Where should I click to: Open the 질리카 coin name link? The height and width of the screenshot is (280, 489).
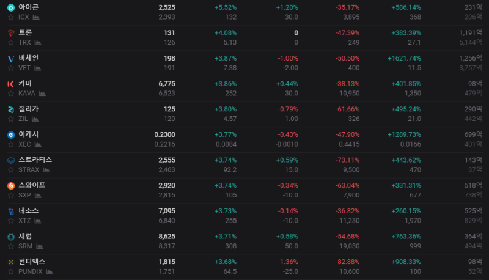click(x=28, y=109)
